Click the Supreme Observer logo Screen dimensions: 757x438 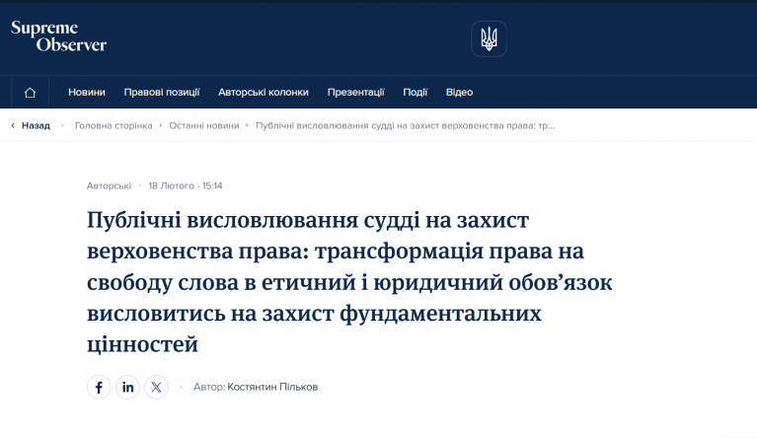click(58, 36)
